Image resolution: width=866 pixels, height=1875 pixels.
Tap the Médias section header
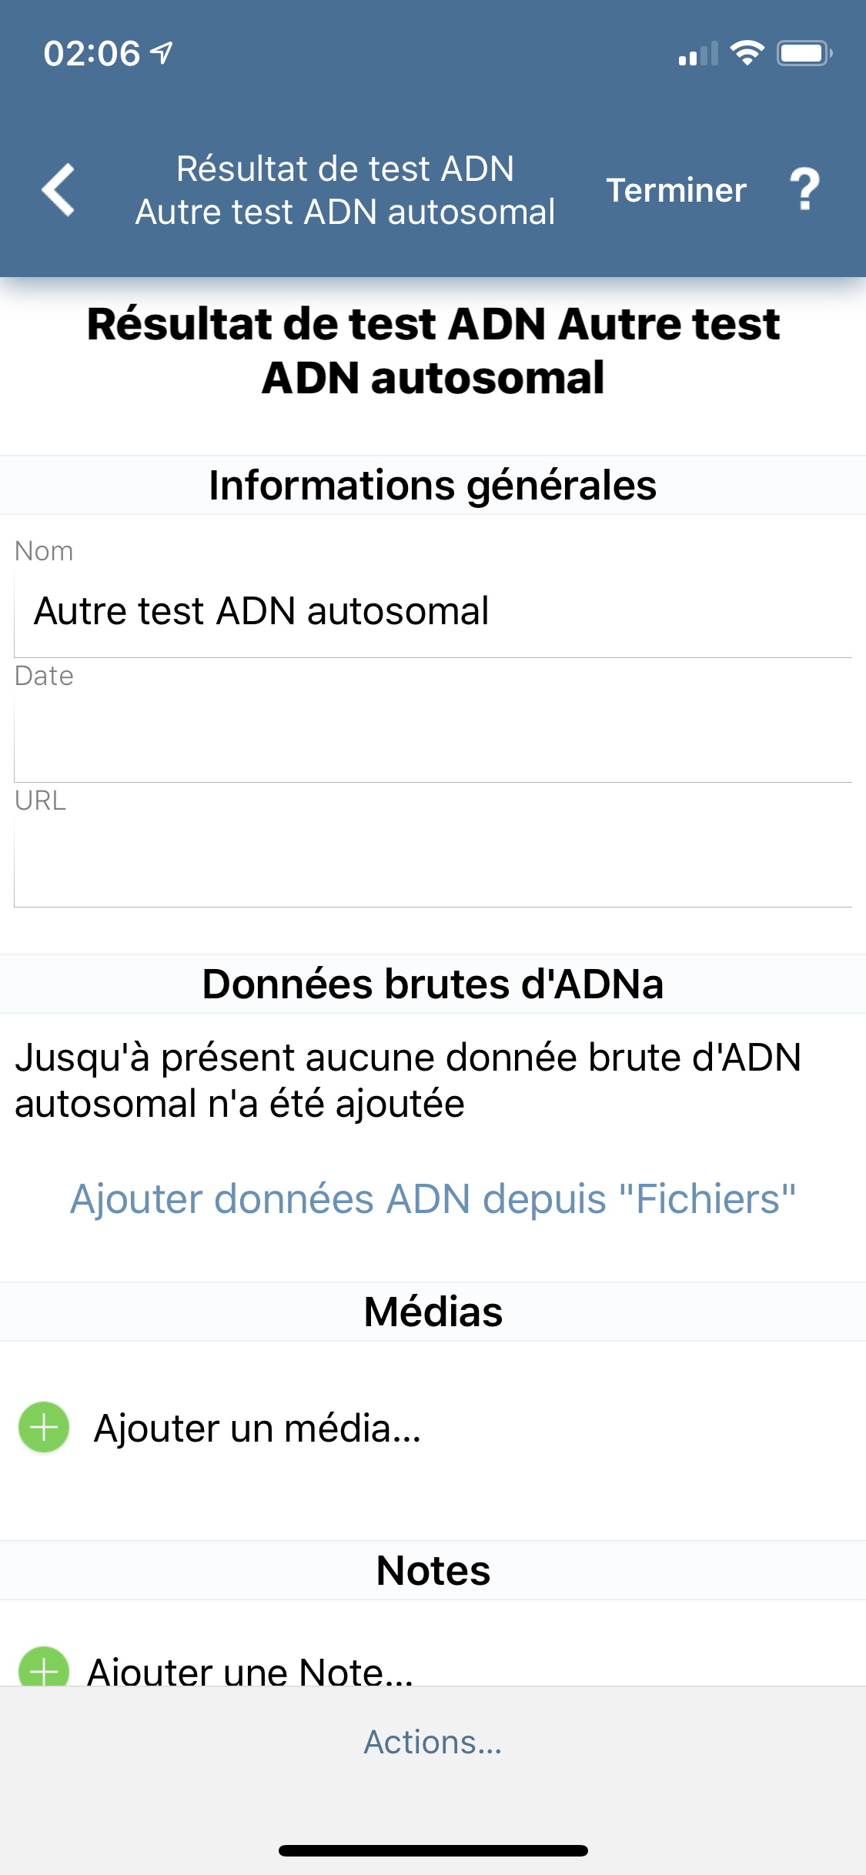tap(433, 1312)
